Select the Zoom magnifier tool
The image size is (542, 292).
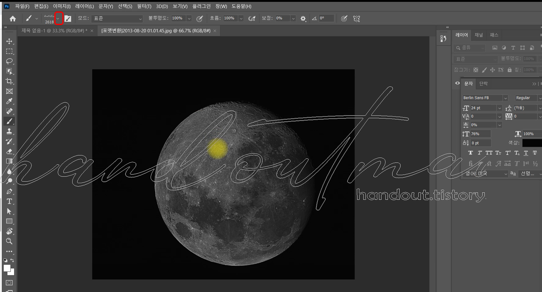[x=9, y=241]
